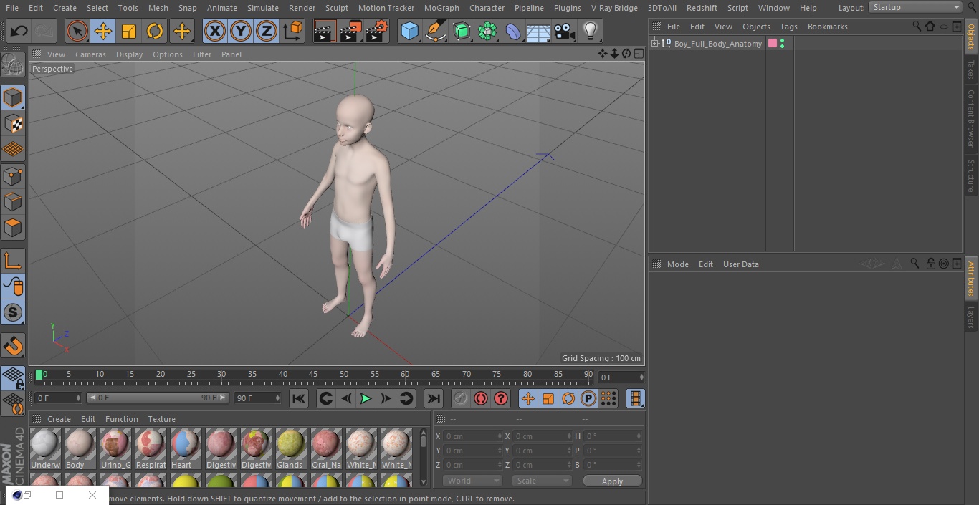Toggle Boy_Full_Body_Anatomy visibility dots
Viewport: 979px width, 505px height.
click(x=782, y=44)
